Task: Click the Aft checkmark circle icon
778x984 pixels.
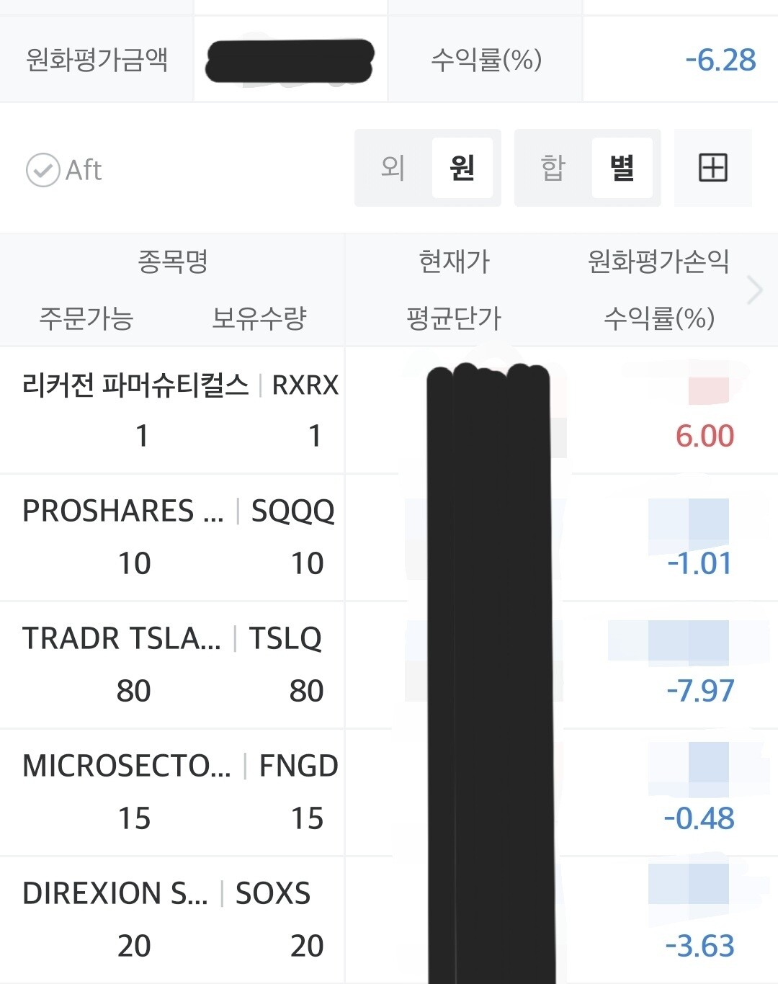Action: [x=43, y=171]
